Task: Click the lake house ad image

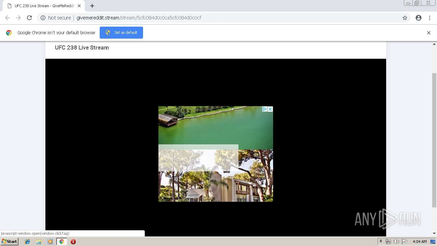Action: pos(216,154)
